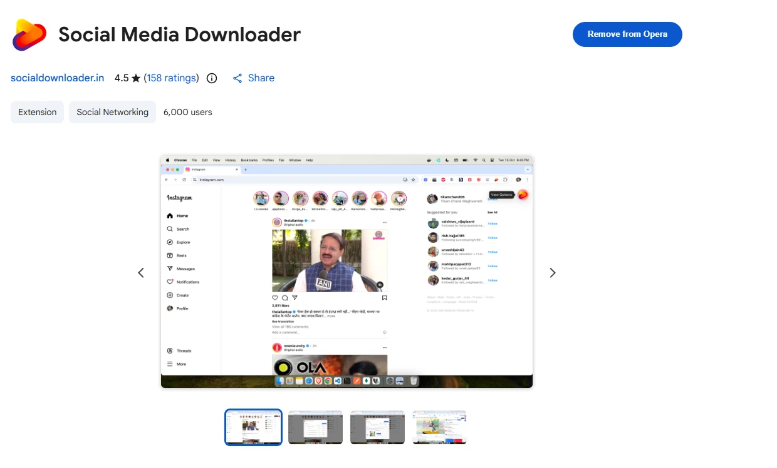777x468 pixels.
Task: Click the Remove from Opera button
Action: (627, 34)
